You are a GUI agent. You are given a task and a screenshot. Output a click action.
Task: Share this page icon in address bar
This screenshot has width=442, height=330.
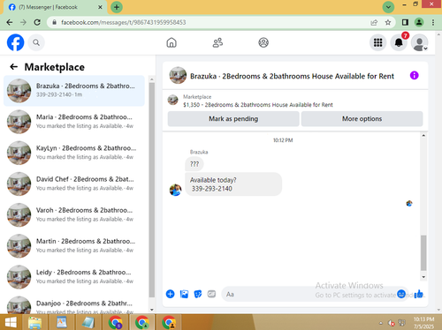click(374, 22)
